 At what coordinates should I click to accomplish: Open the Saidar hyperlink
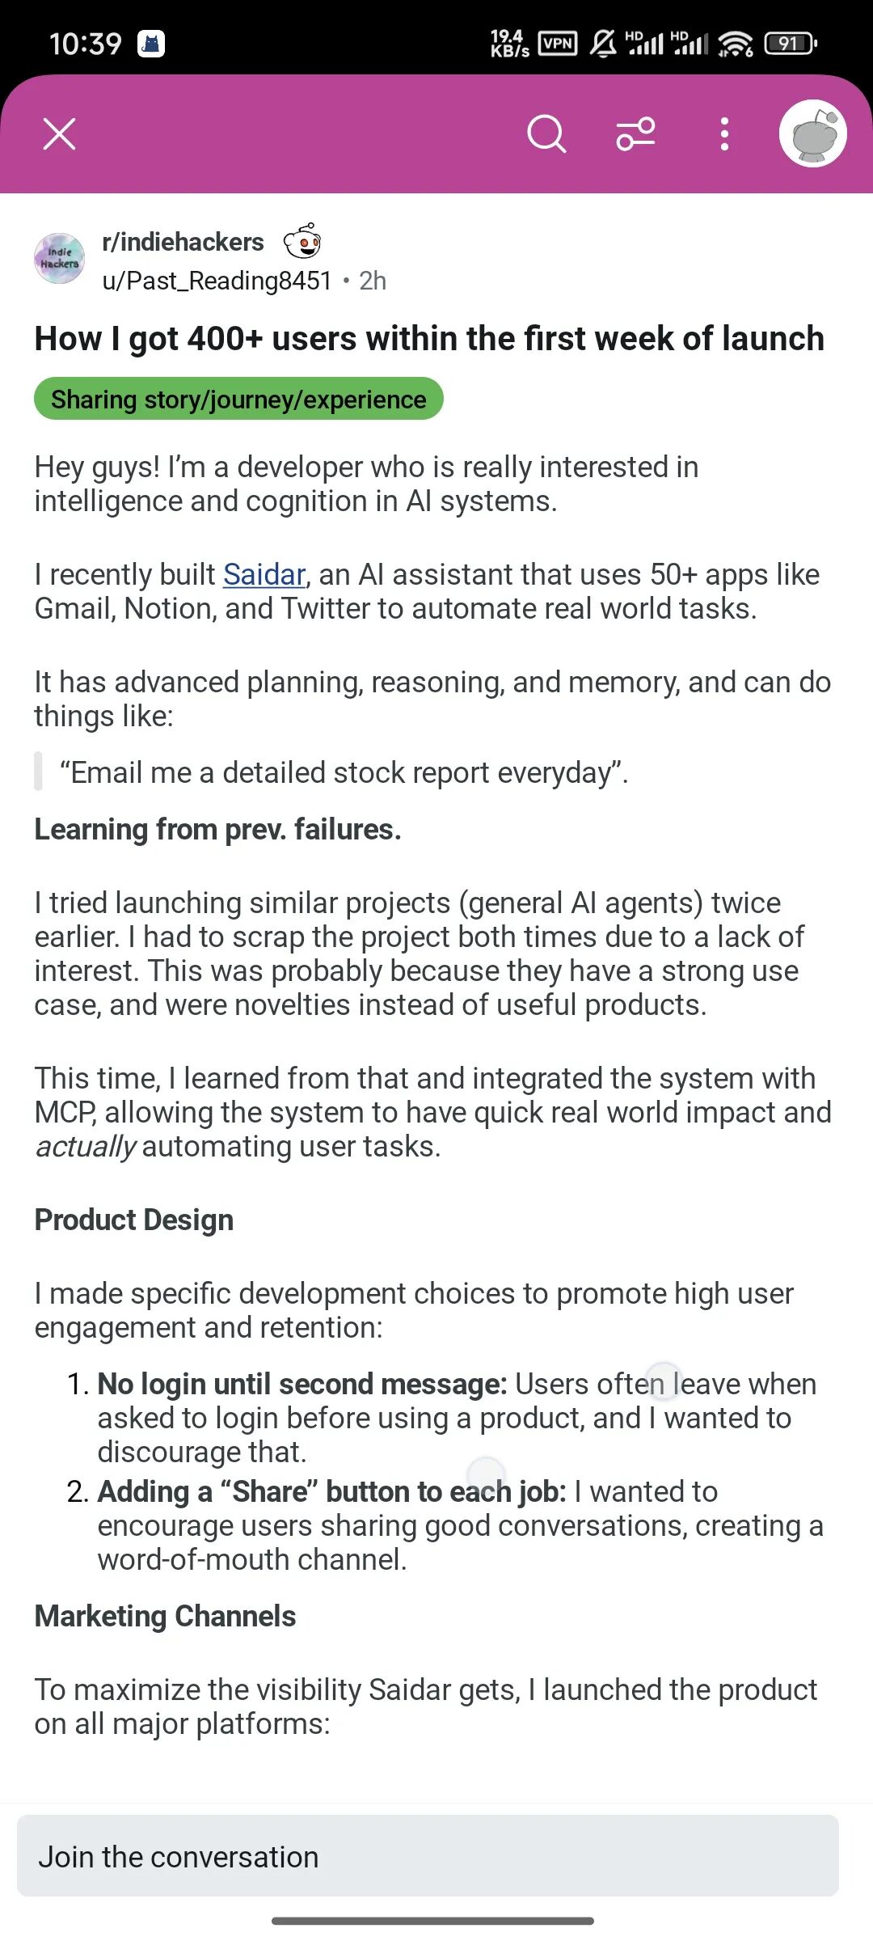264,574
